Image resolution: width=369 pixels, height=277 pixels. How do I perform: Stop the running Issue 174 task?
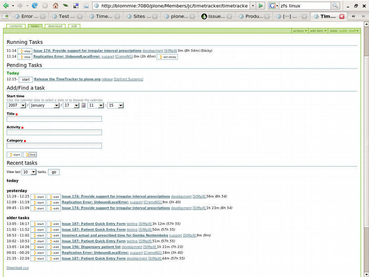tap(25, 51)
